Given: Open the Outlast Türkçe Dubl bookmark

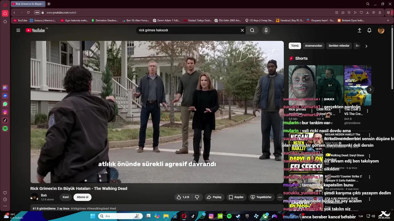Looking at the screenshot, I should (198, 21).
